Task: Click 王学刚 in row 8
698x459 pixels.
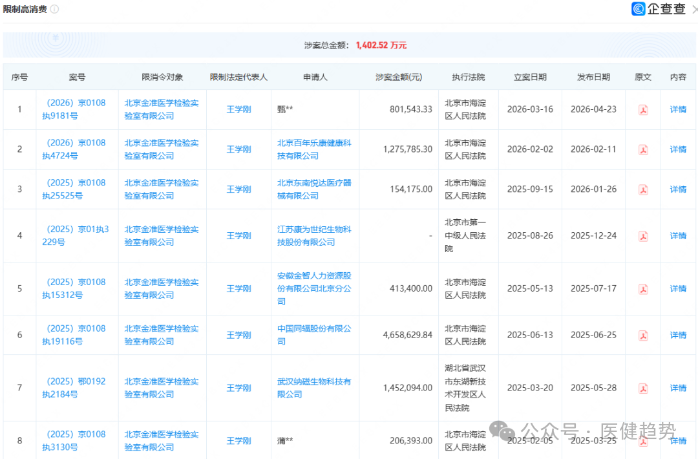Action: pos(238,441)
